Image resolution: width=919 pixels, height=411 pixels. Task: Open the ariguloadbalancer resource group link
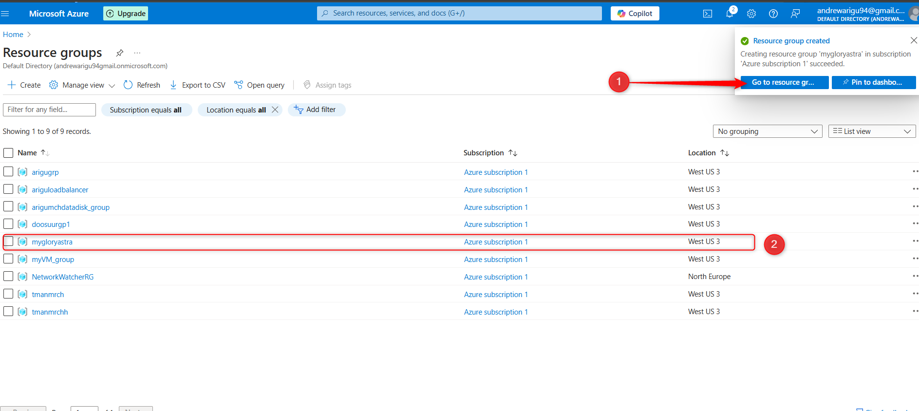[x=60, y=190]
